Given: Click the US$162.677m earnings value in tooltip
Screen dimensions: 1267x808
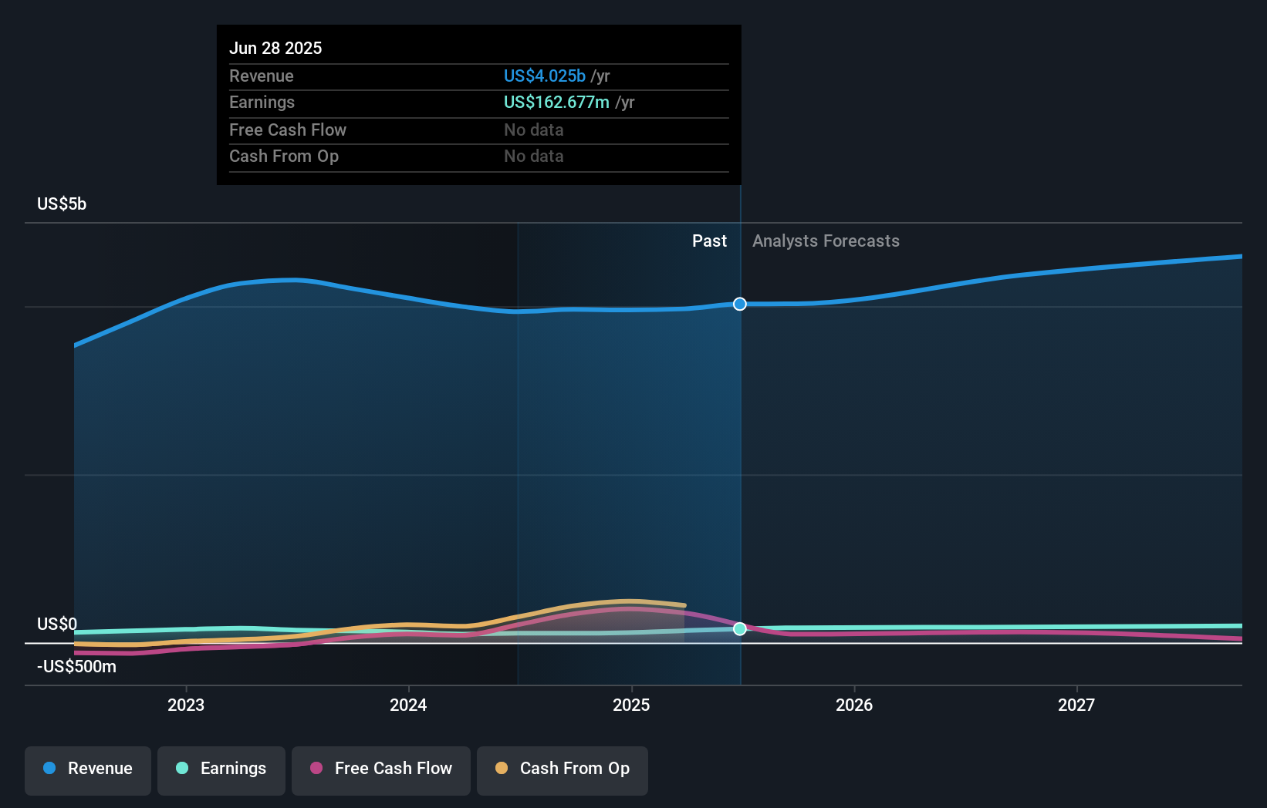Looking at the screenshot, I should [x=556, y=102].
